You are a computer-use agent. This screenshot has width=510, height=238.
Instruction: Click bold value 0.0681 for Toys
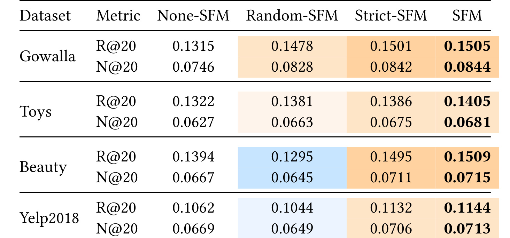click(x=467, y=122)
